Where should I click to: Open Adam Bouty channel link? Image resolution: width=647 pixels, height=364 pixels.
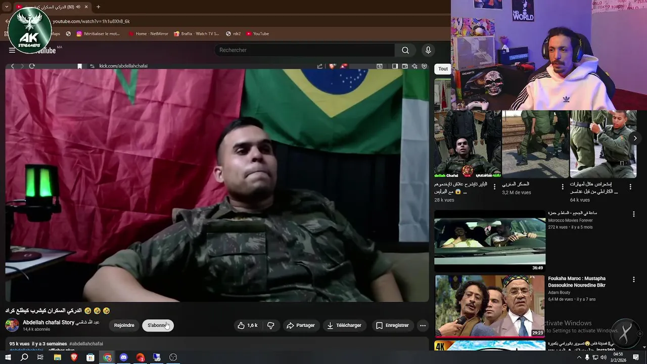coord(560,293)
